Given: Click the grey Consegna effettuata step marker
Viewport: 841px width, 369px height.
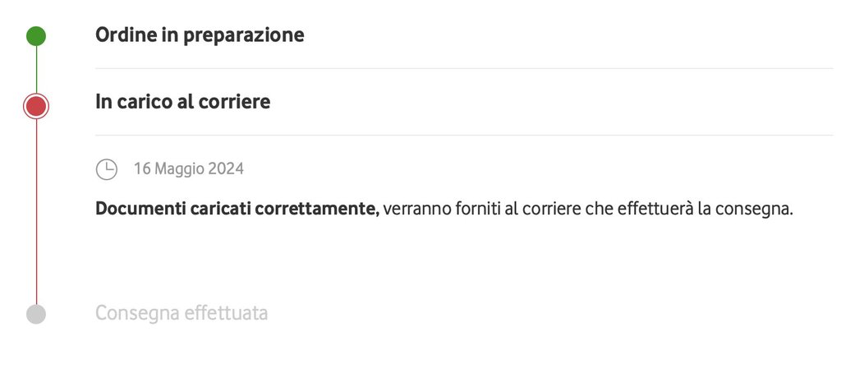Looking at the screenshot, I should tap(36, 314).
